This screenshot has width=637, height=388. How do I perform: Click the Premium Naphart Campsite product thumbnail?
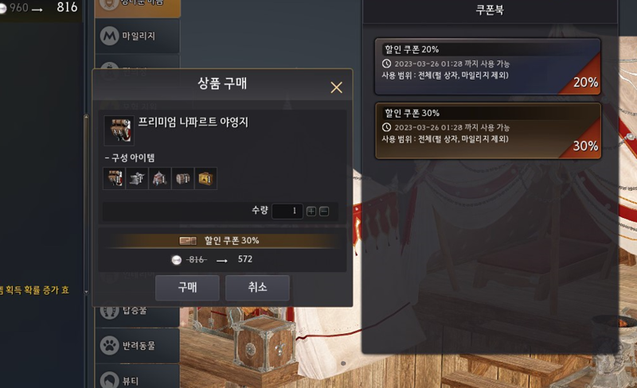pyautogui.click(x=119, y=130)
